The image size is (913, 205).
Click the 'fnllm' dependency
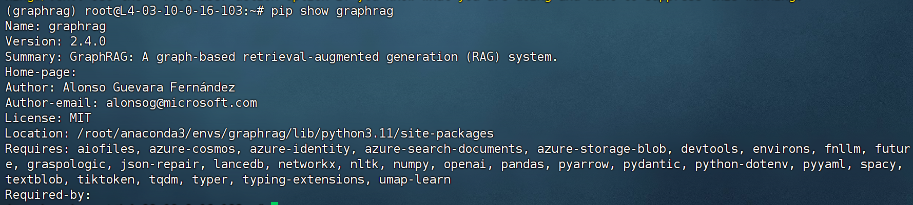842,149
